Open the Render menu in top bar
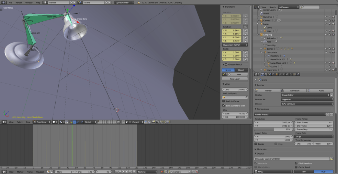This screenshot has width=338, height=174. [x=19, y=2]
